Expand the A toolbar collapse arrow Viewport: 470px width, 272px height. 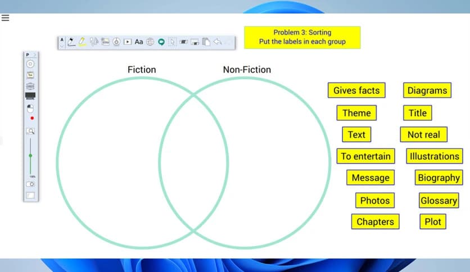(62, 46)
